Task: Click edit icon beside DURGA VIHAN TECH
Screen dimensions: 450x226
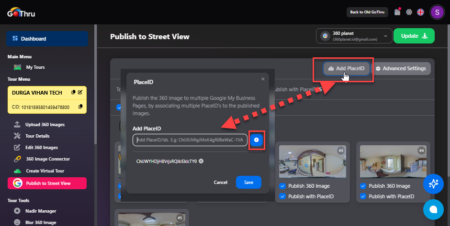Action: pos(80,92)
